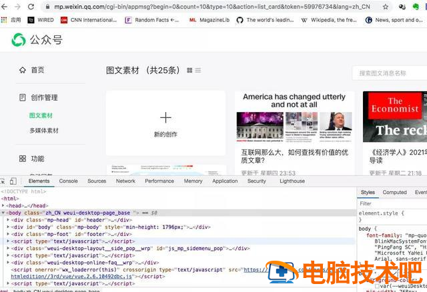This screenshot has height=292, width=427.
Task: Open 功能 sidebar section
Action: [x=31, y=159]
